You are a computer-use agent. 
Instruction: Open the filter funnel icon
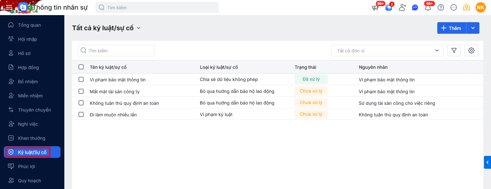coord(454,50)
